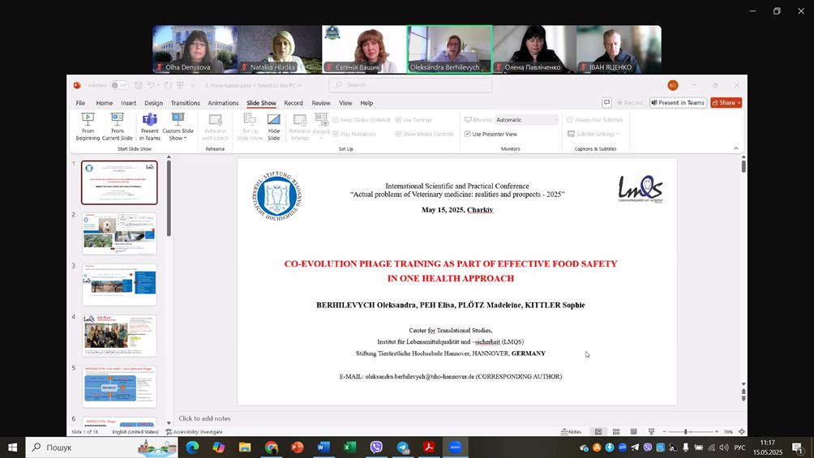Start slideshow From Beginning
The height and width of the screenshot is (458, 814).
tap(88, 126)
